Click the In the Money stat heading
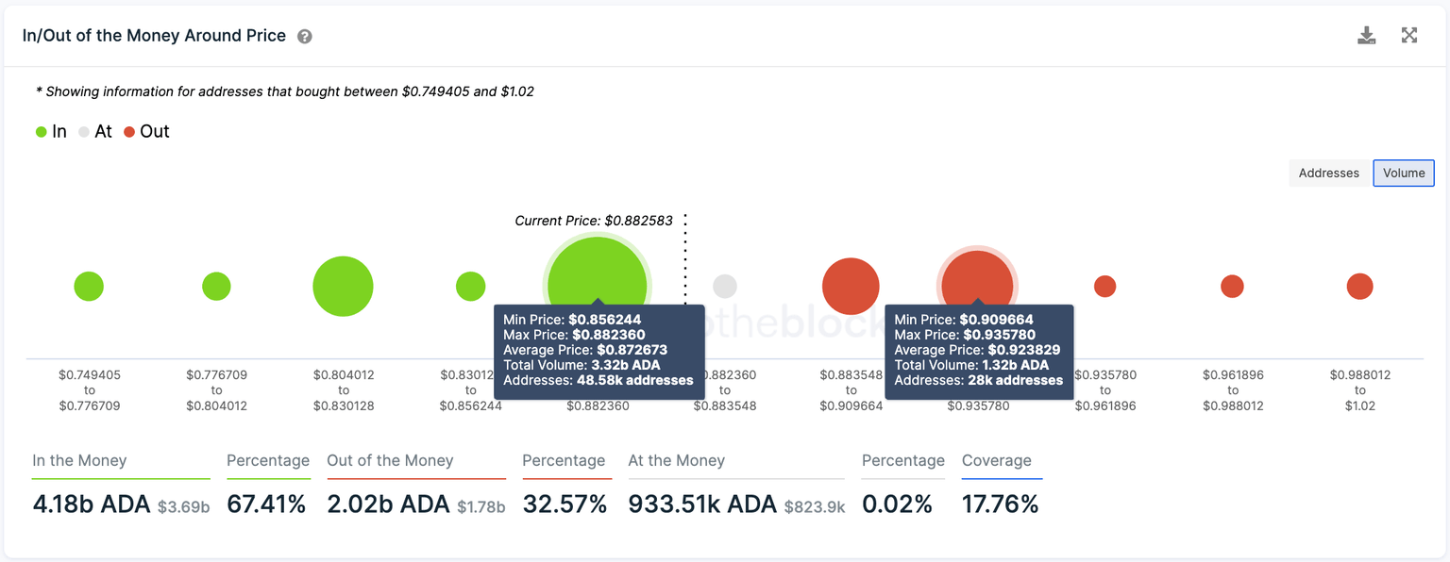 click(x=79, y=461)
